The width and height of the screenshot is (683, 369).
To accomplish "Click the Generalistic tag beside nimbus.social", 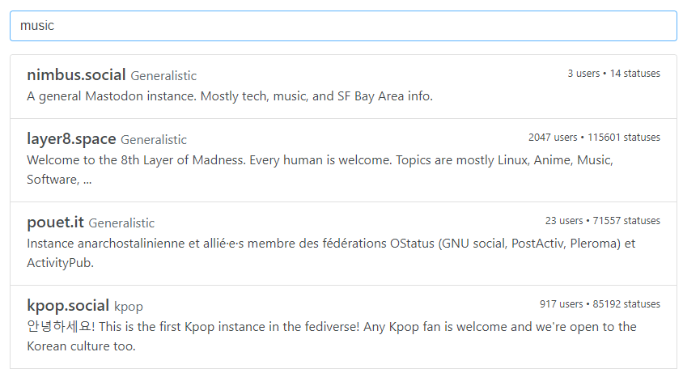I will coord(163,76).
